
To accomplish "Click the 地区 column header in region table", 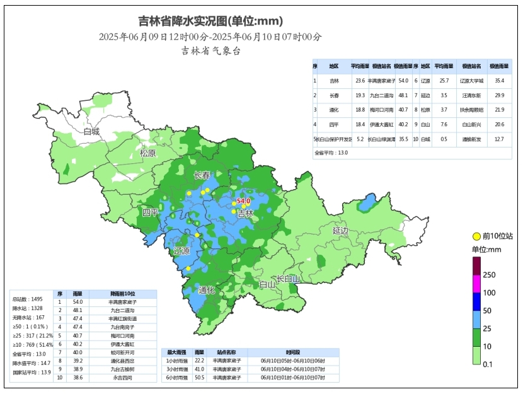I will (x=334, y=66).
